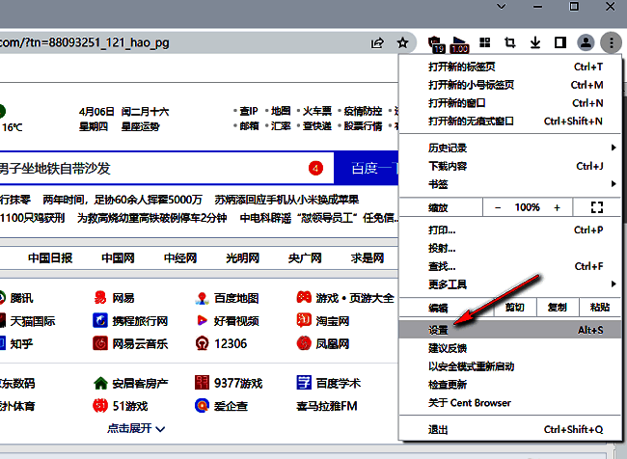The image size is (627, 459).
Task: Expand the 更多工具 submenu
Action: point(510,284)
